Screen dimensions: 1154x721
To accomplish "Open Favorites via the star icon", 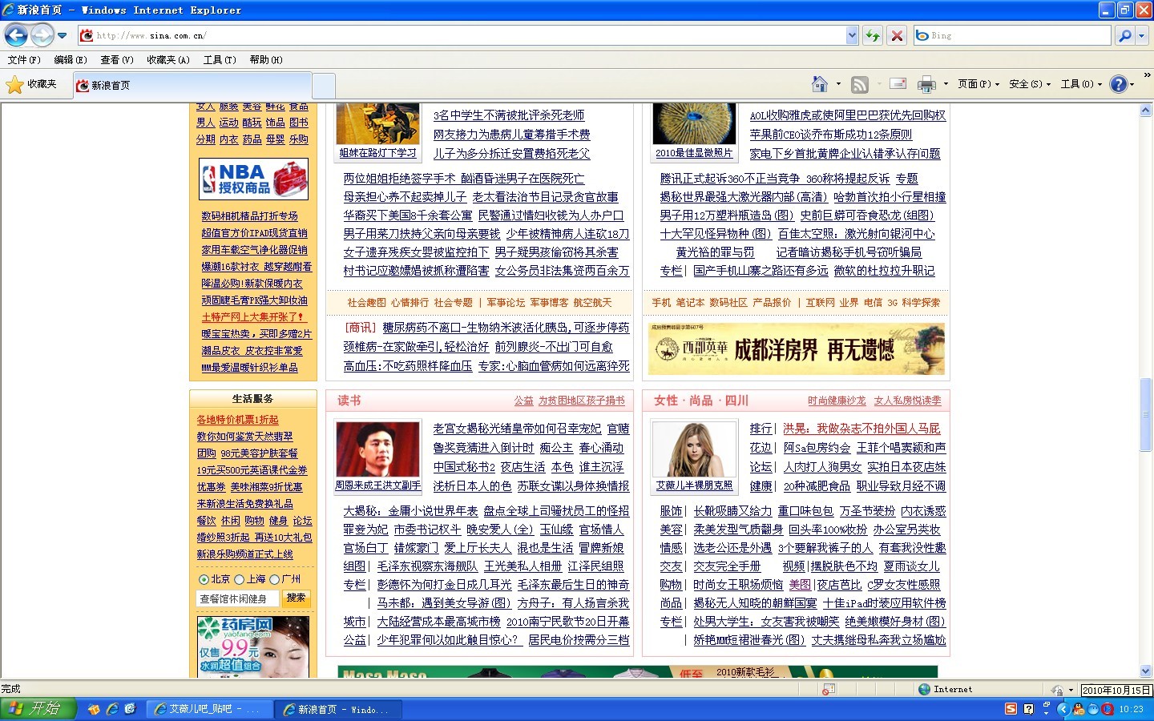I will pyautogui.click(x=14, y=84).
